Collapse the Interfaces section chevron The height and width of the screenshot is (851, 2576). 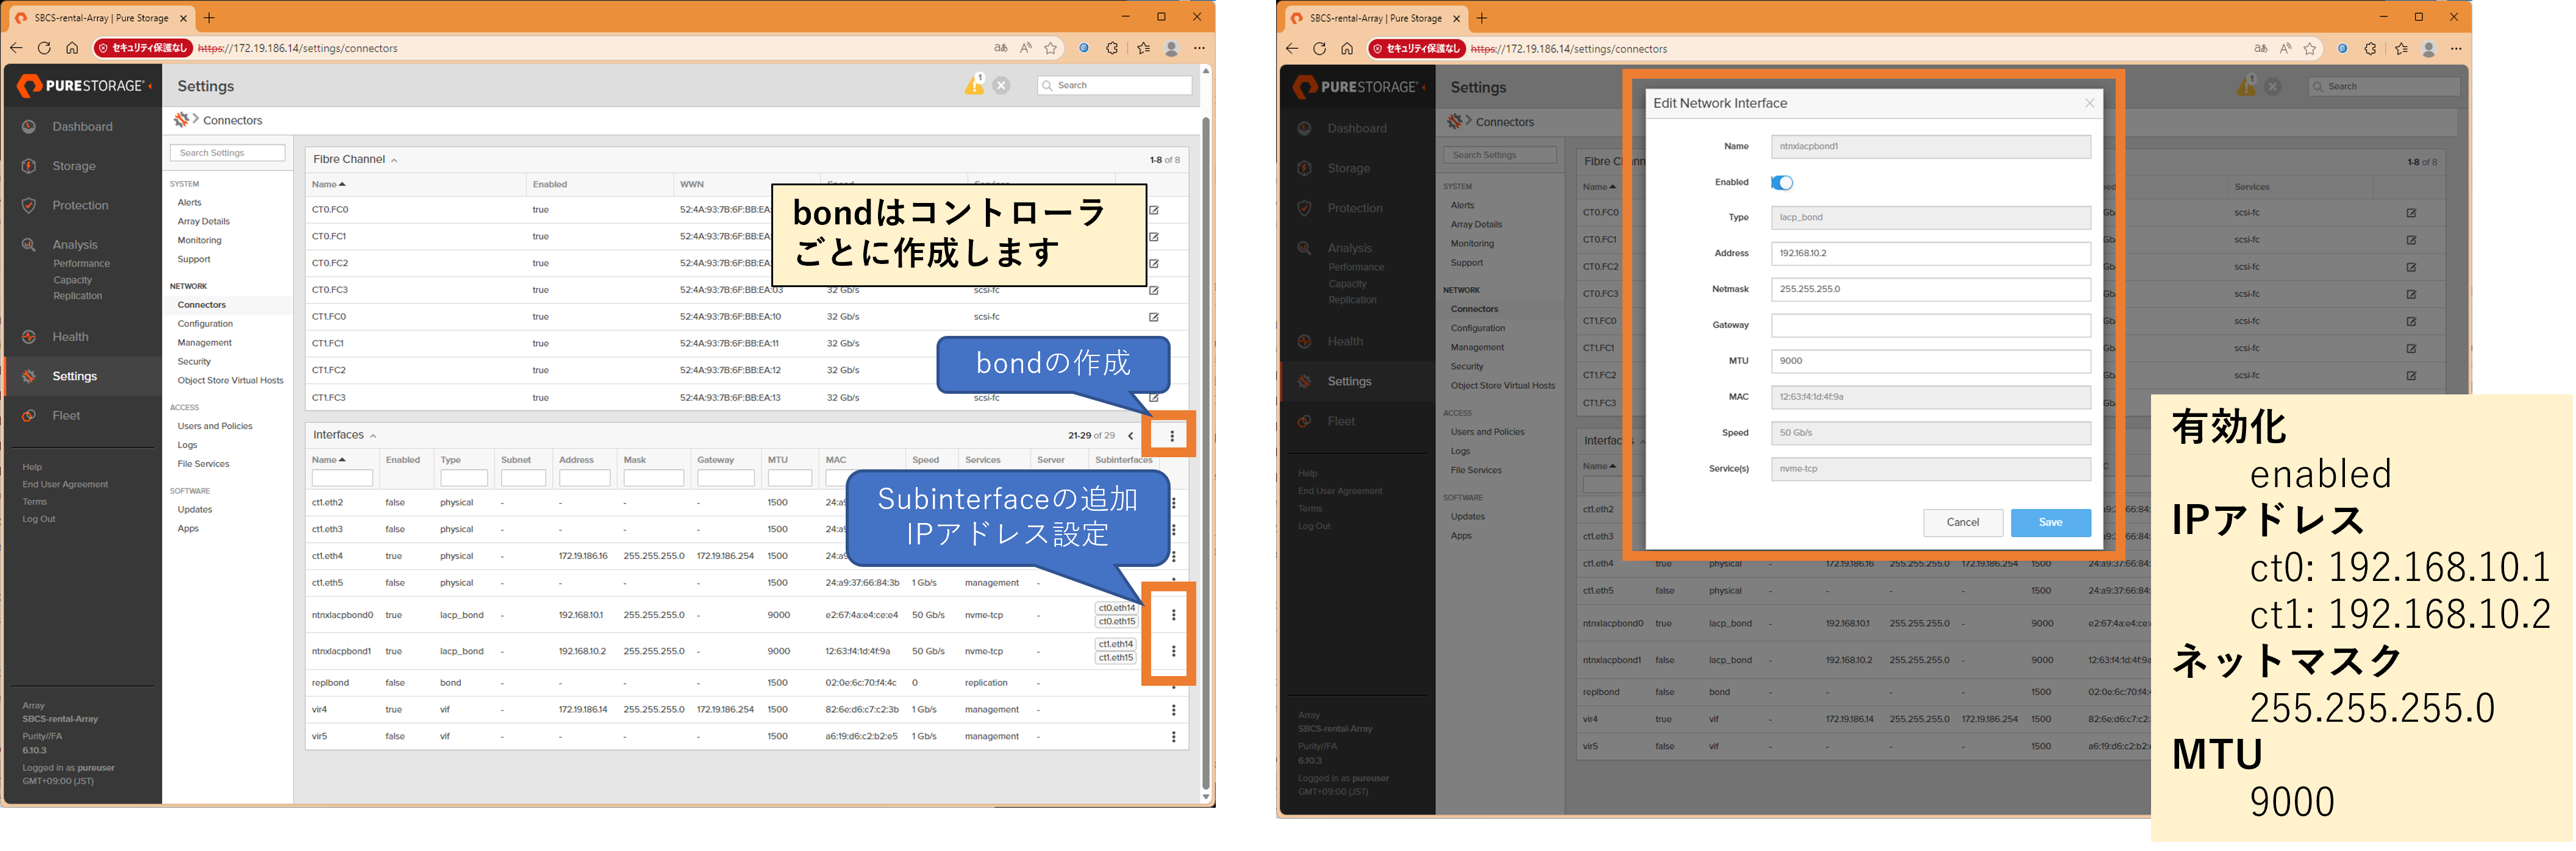[x=373, y=436]
